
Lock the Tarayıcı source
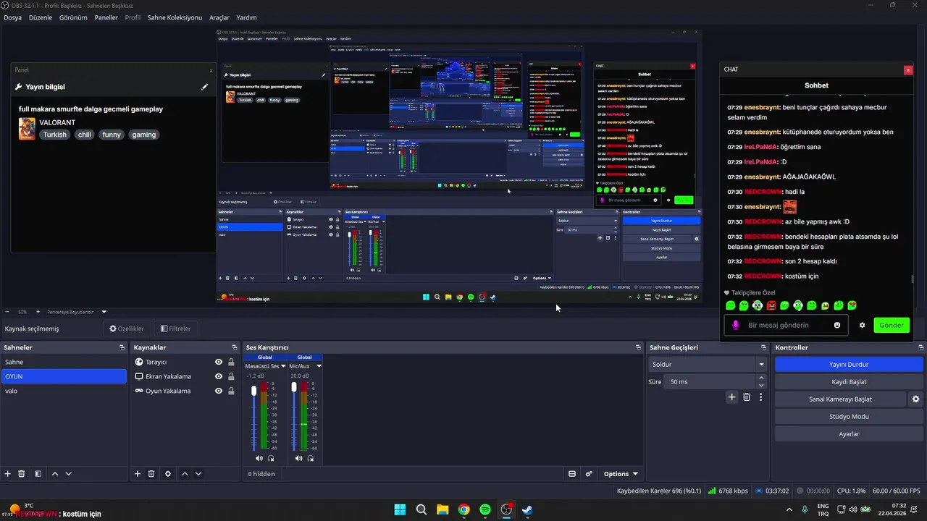pyautogui.click(x=231, y=362)
